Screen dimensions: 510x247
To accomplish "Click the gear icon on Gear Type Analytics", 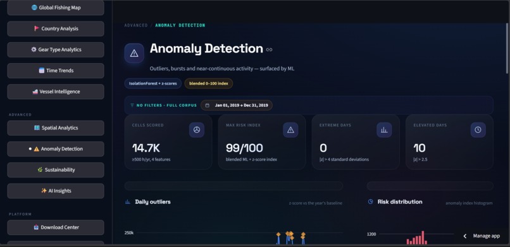I will [34, 50].
